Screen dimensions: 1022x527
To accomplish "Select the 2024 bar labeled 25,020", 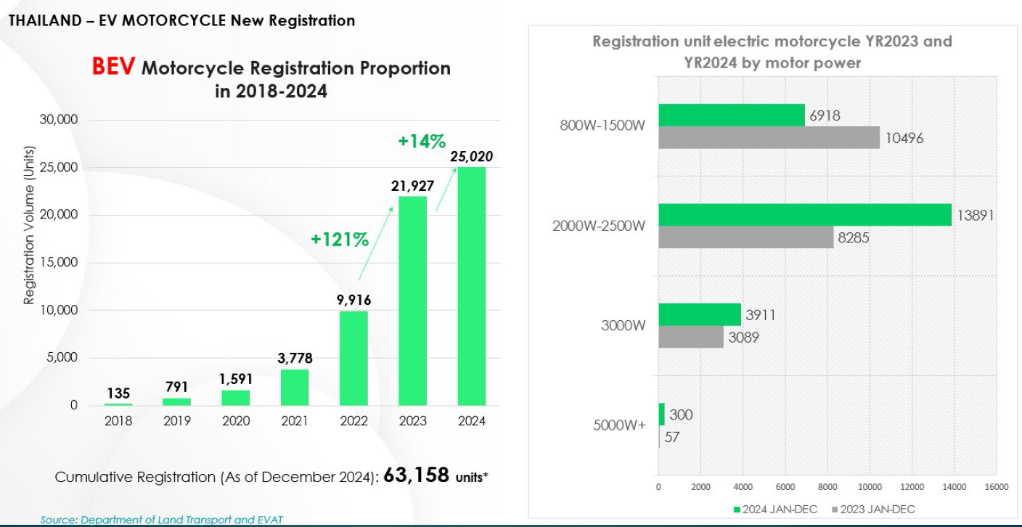I will click(471, 287).
